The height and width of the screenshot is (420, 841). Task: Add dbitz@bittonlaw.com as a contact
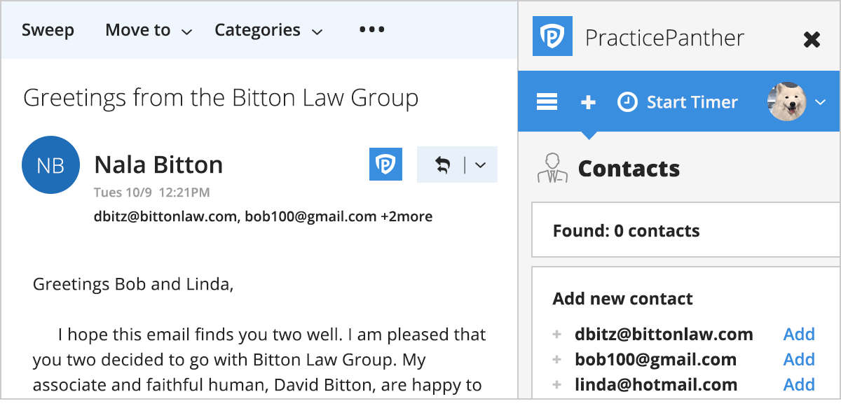[x=799, y=335]
